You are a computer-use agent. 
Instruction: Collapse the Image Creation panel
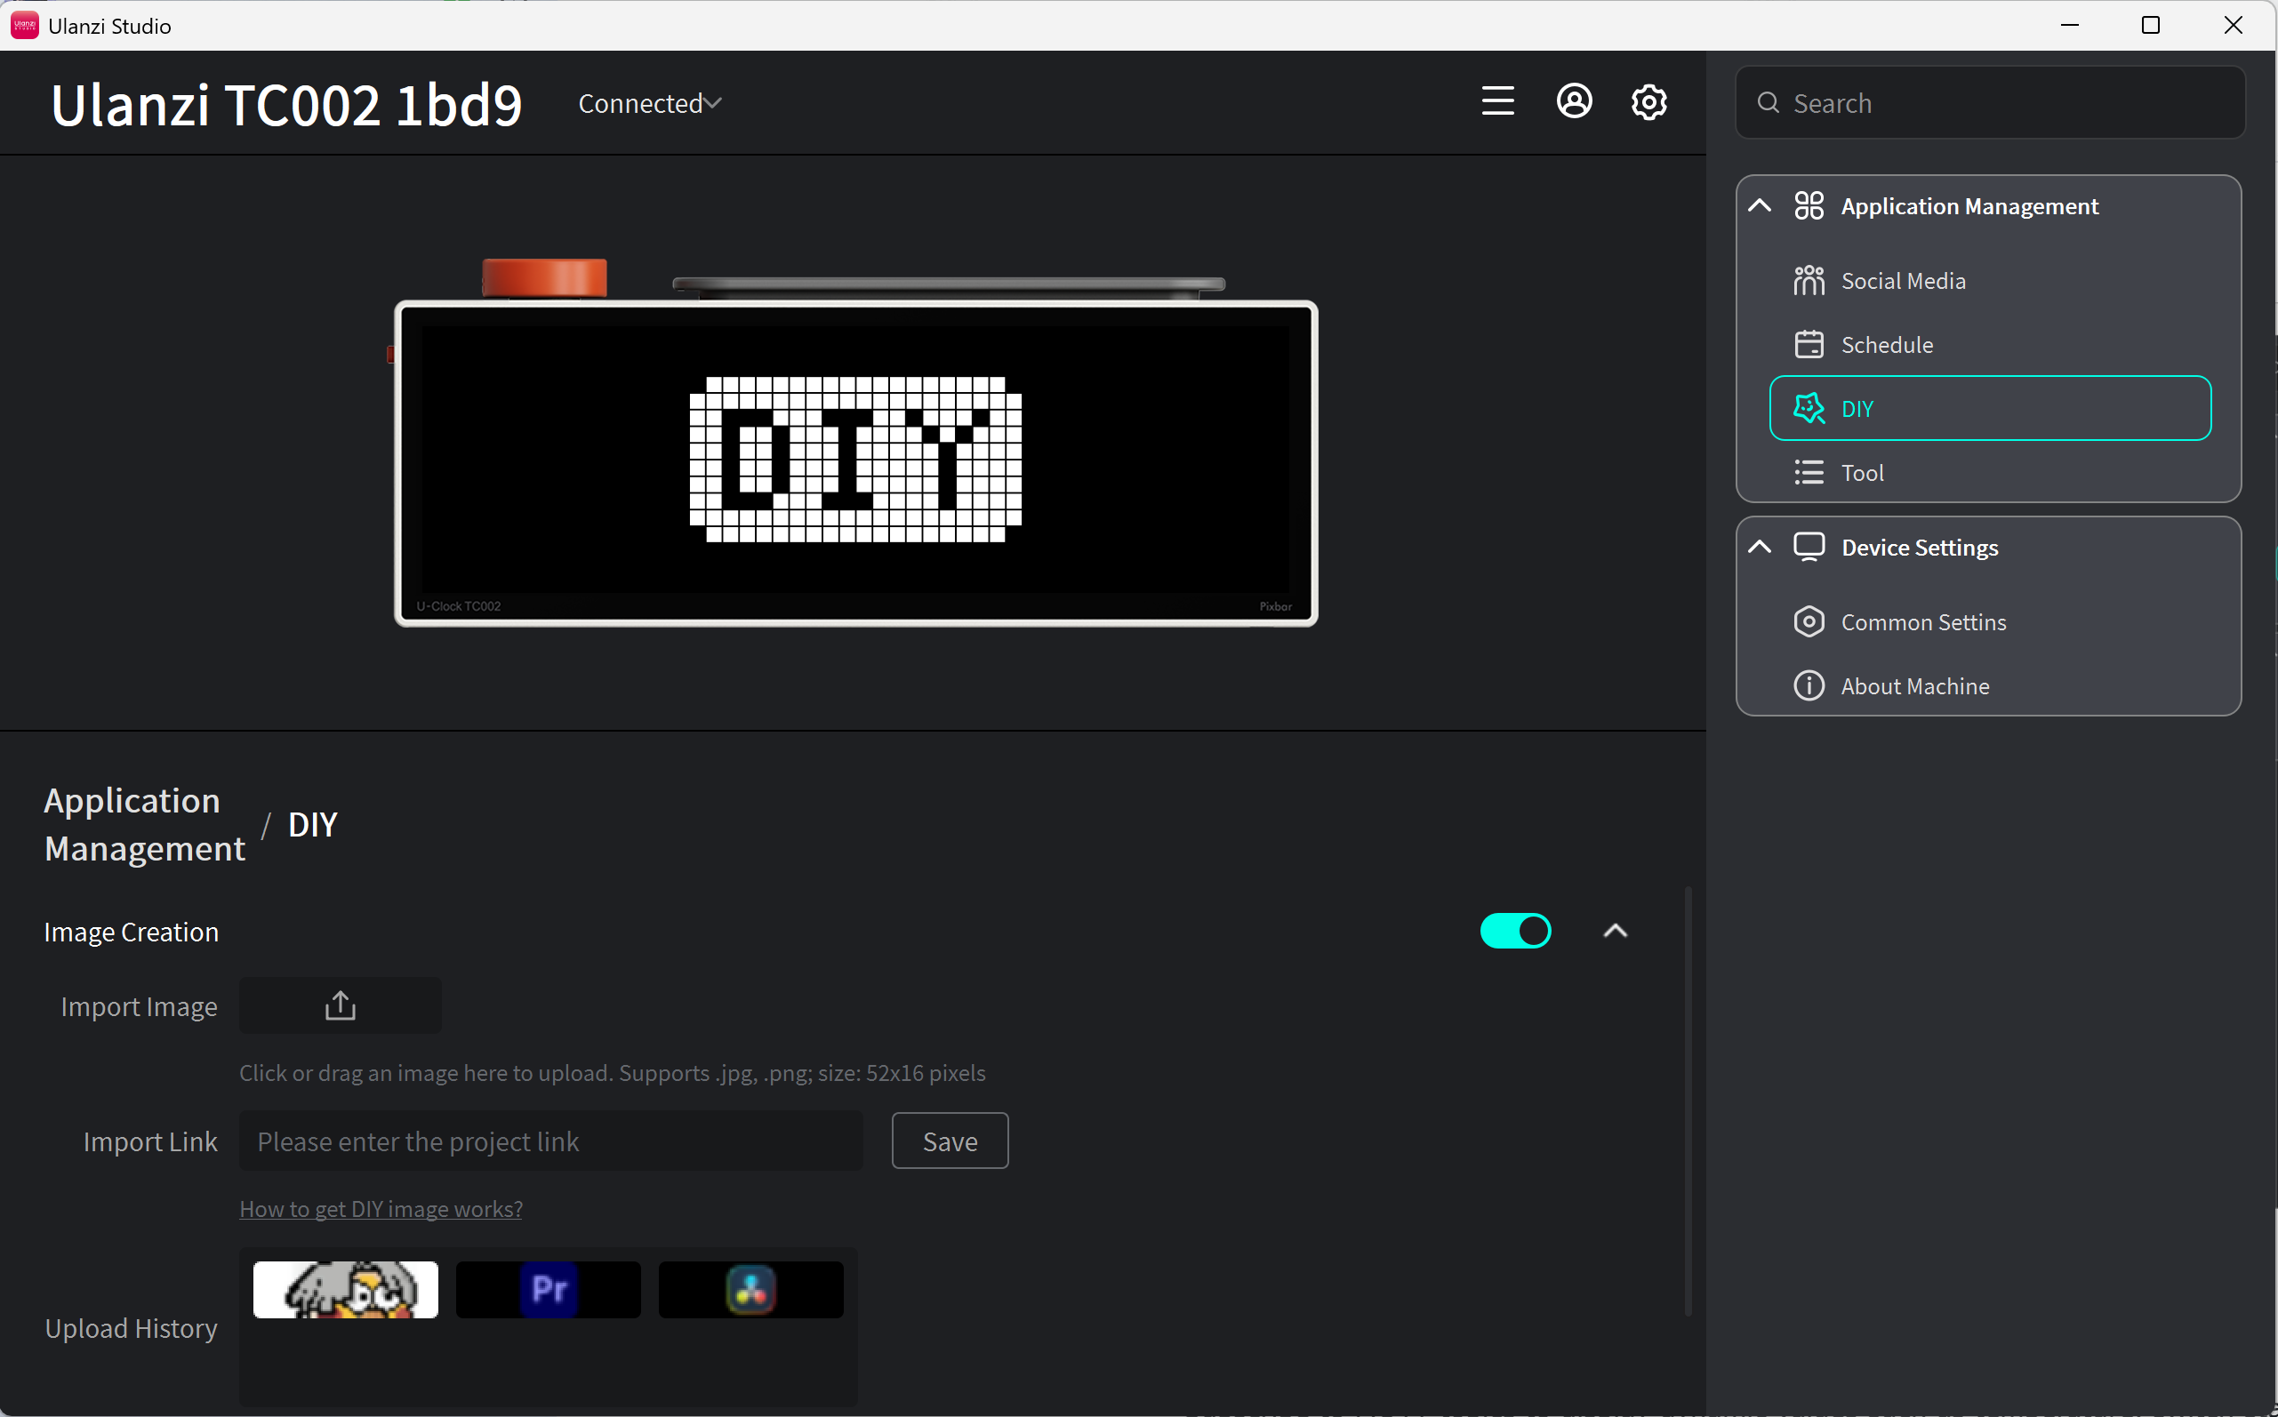pyautogui.click(x=1615, y=931)
